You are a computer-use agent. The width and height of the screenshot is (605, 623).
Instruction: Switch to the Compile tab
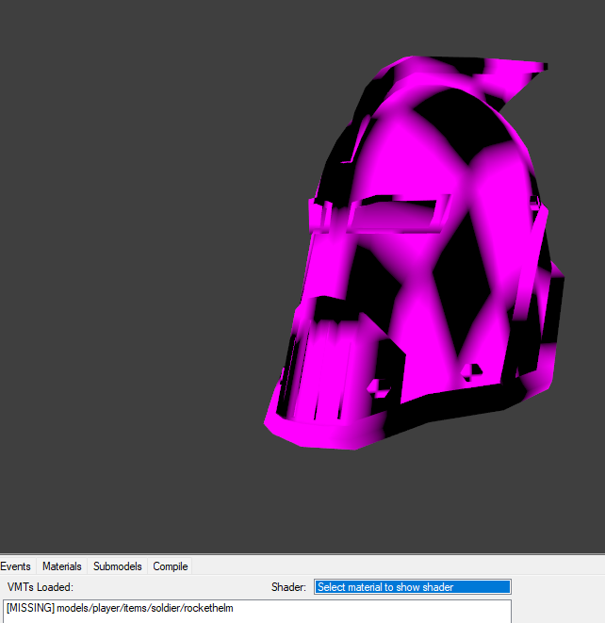[170, 566]
